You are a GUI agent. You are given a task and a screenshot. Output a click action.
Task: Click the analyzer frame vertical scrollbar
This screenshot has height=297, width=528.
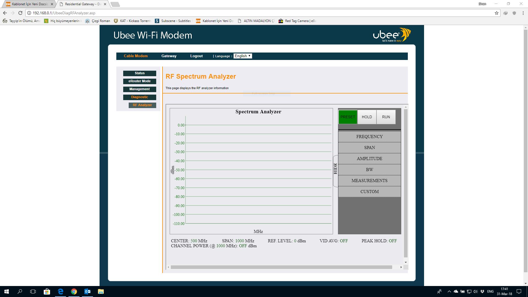pyautogui.click(x=406, y=183)
